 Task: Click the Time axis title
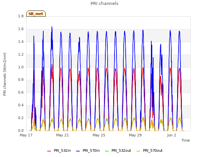(x=186, y=140)
